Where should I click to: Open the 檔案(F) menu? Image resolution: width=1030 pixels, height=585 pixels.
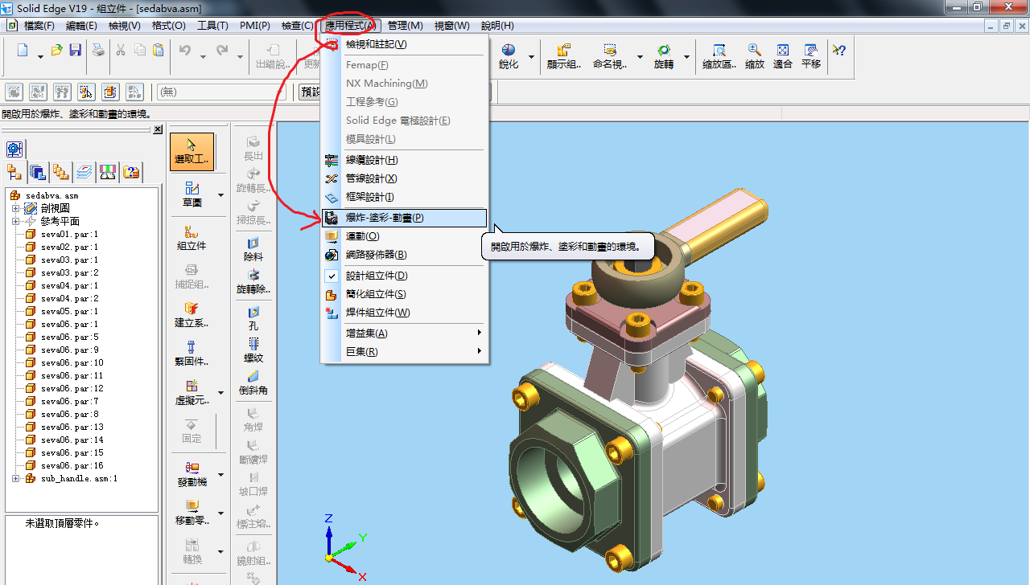(x=39, y=26)
